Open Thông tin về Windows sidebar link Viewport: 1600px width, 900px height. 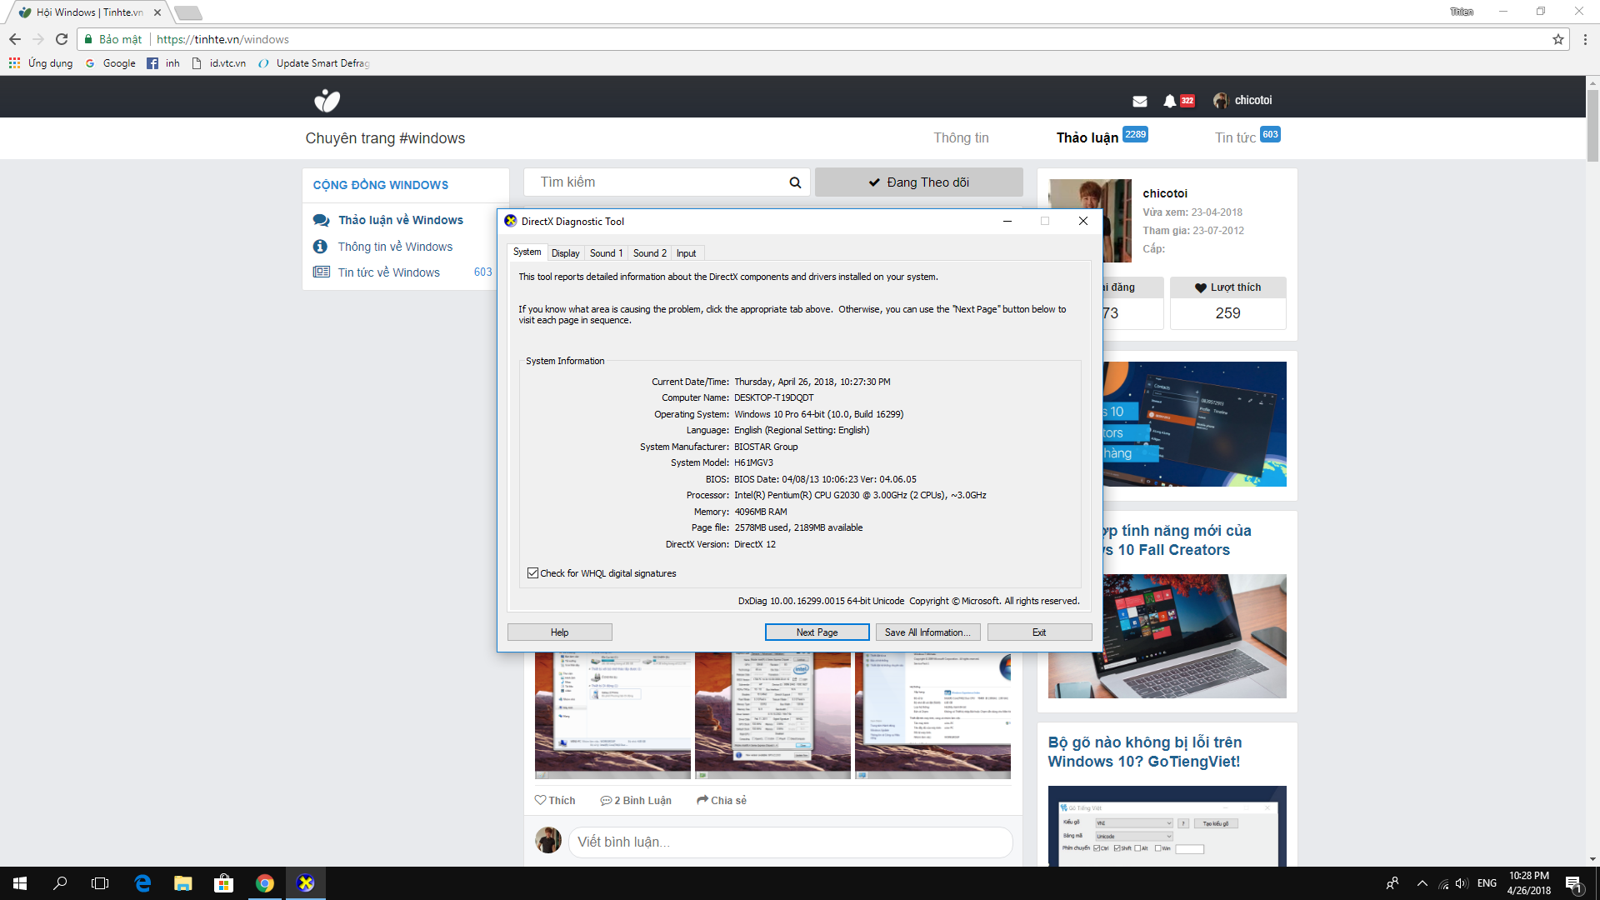395,247
